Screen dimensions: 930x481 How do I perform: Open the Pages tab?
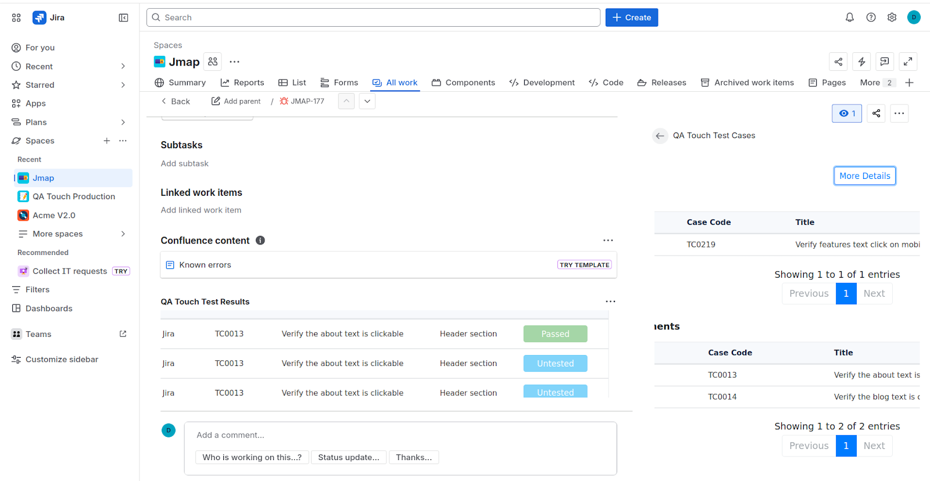pyautogui.click(x=827, y=82)
